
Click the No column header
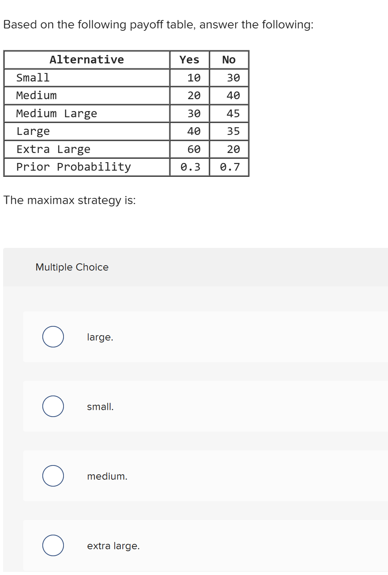tap(229, 60)
